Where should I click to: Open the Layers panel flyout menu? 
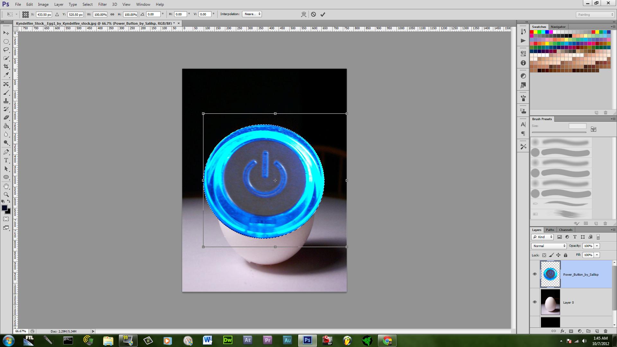613,230
